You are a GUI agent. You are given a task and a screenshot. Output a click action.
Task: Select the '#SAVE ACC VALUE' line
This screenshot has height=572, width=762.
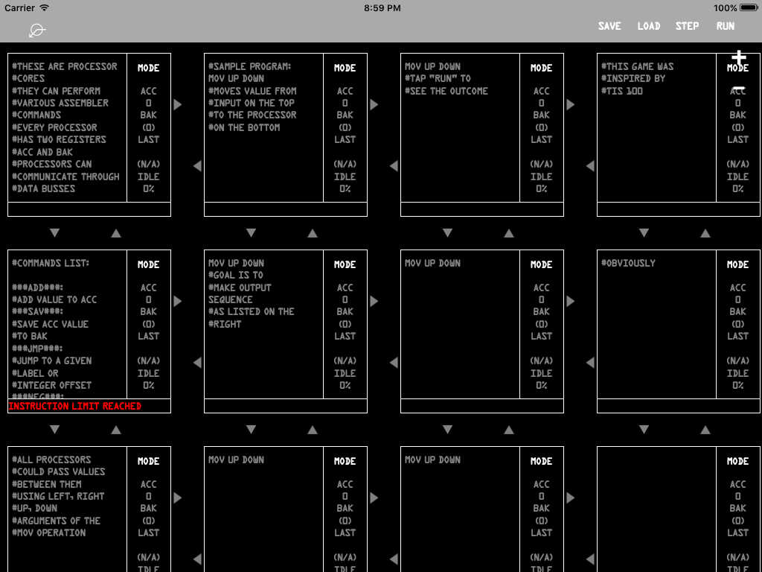point(51,324)
